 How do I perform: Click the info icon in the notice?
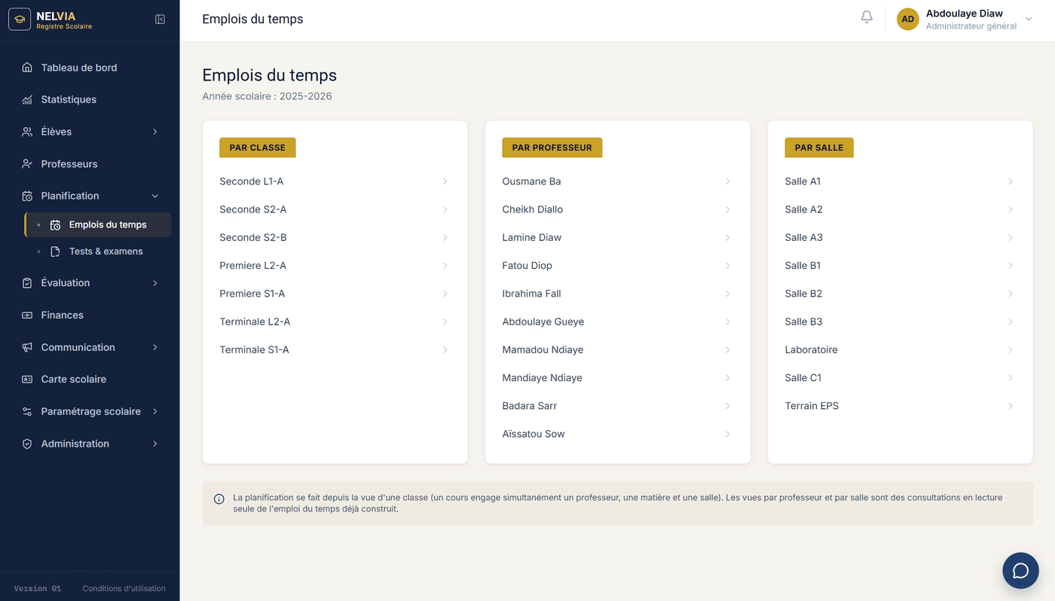[x=219, y=499]
